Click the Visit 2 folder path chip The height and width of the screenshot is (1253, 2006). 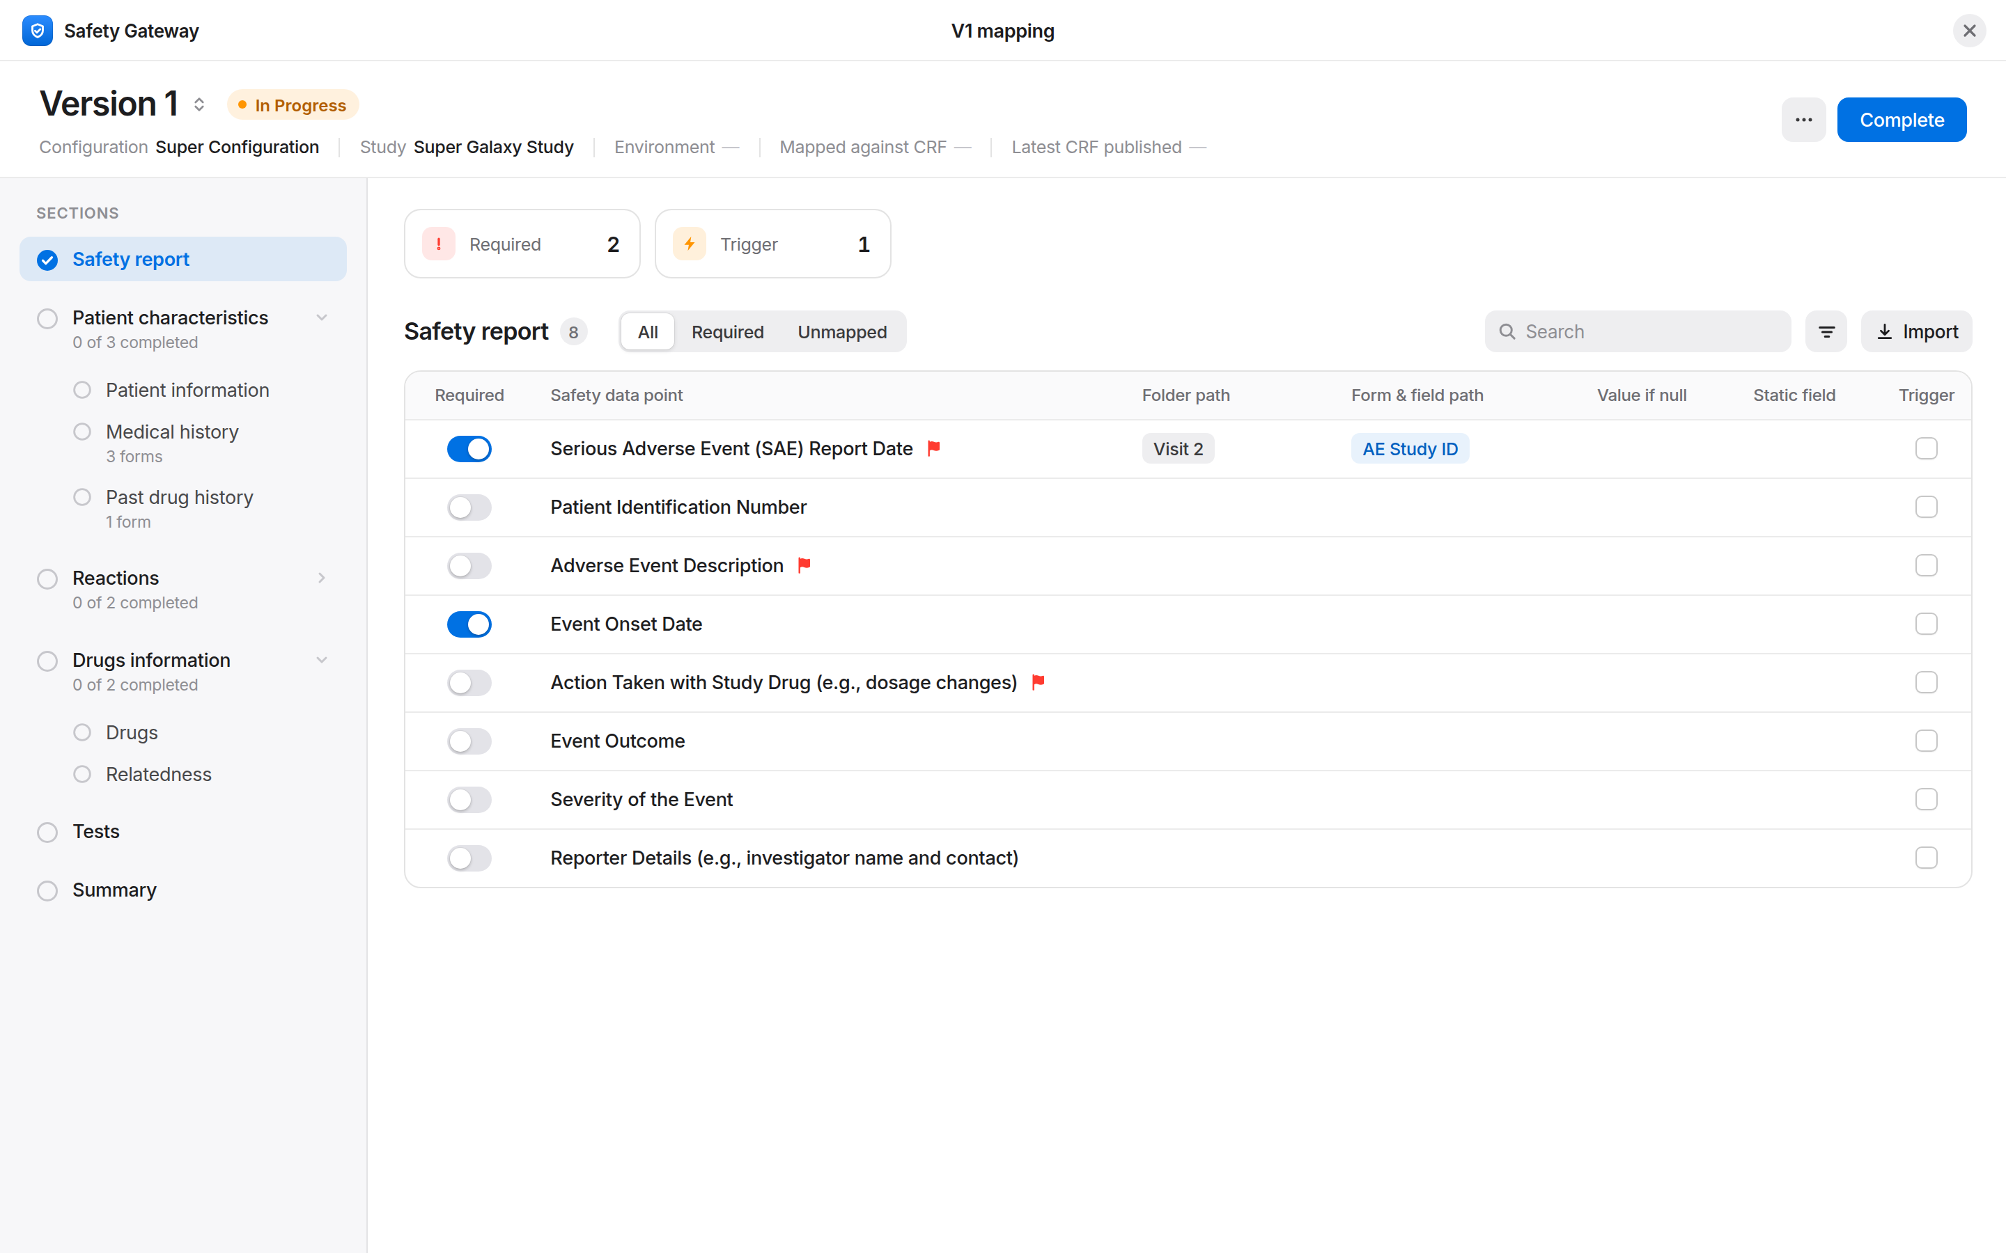tap(1178, 448)
